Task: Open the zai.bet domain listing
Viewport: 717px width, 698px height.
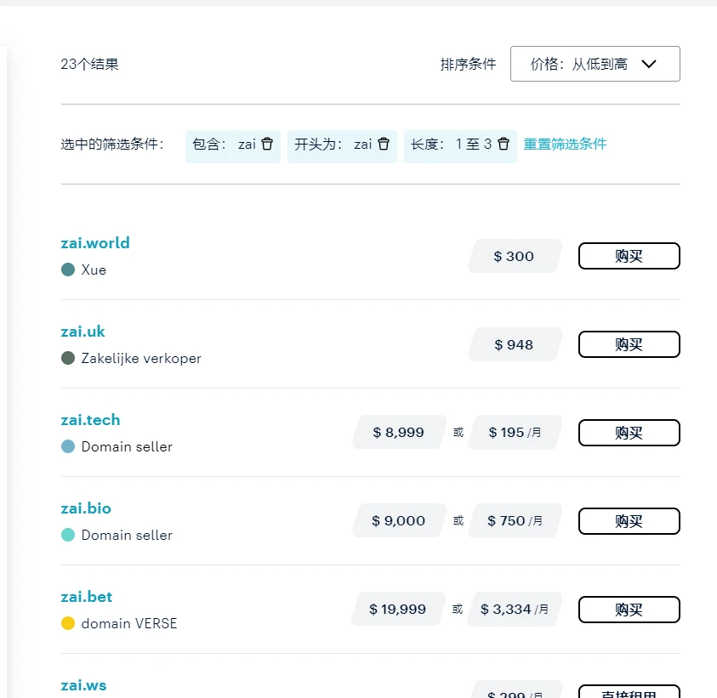Action: 87,597
